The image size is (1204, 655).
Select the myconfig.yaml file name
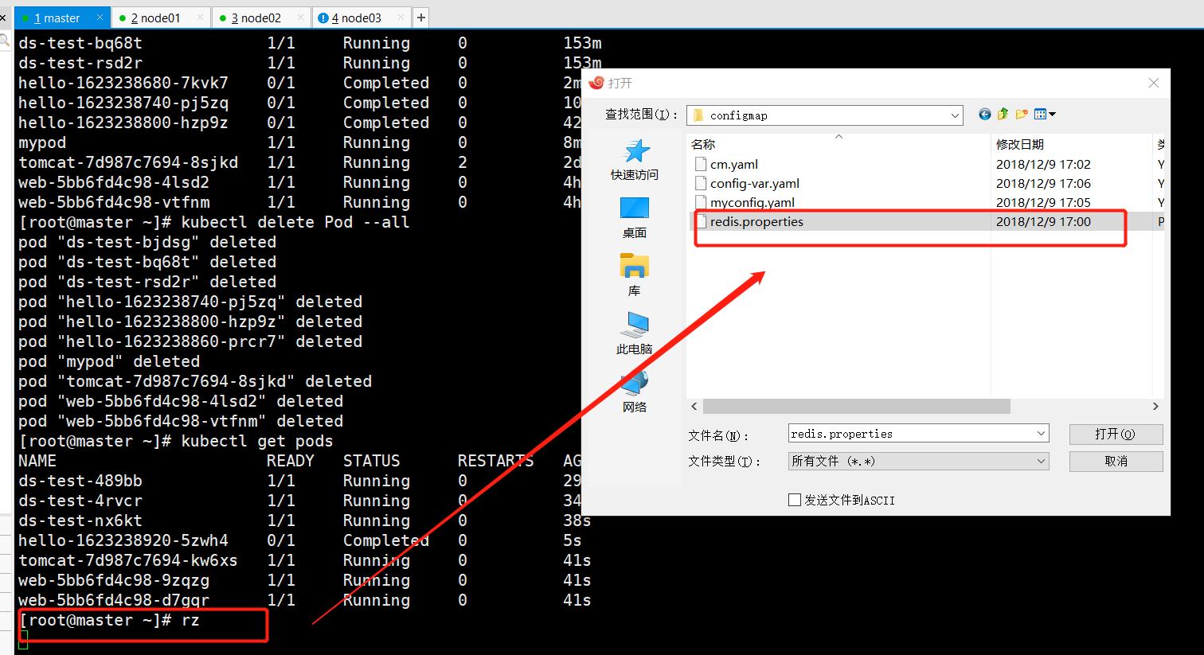752,202
